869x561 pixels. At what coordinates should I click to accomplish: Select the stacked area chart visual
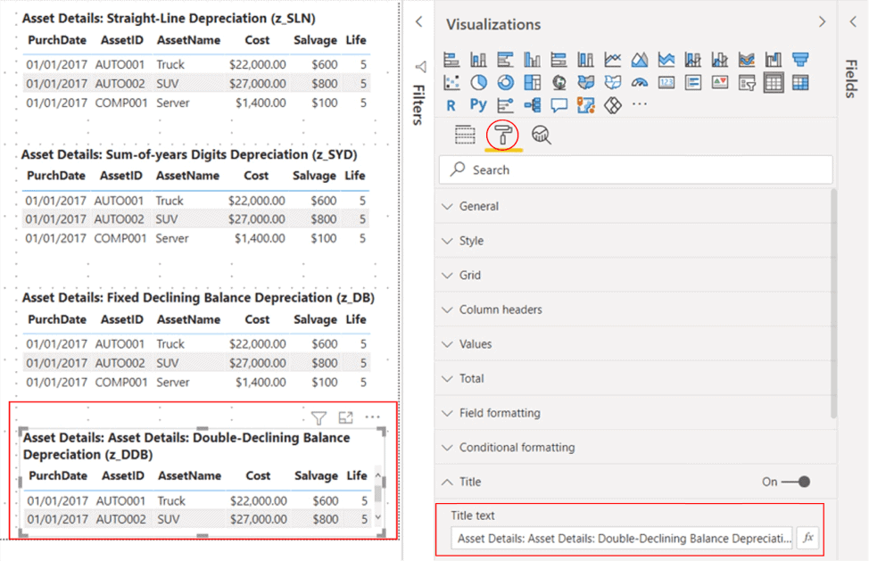click(666, 59)
